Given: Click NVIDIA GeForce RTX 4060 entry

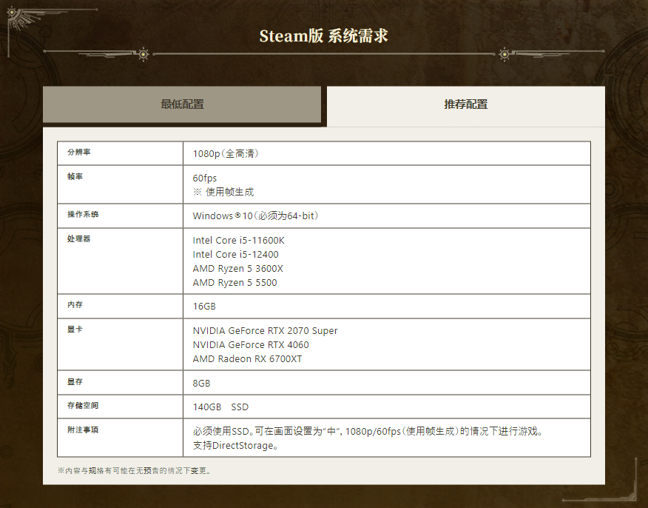Looking at the screenshot, I should (251, 344).
